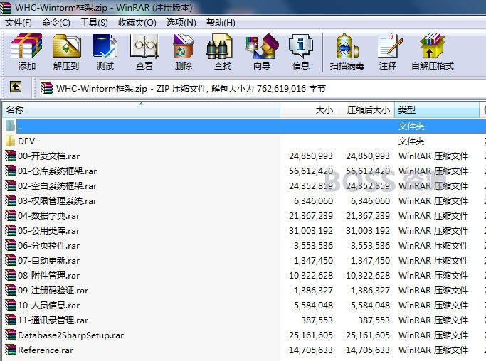This screenshot has height=361, width=486.
Task: Sort by the 名称 column header
Action: click(x=141, y=110)
